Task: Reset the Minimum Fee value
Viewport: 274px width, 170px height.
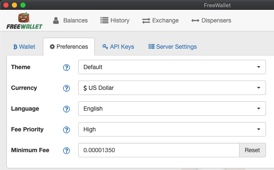Action: click(252, 150)
